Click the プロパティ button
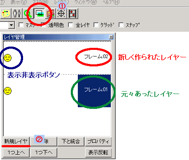This screenshot has height=160, width=189. pos(98,141)
